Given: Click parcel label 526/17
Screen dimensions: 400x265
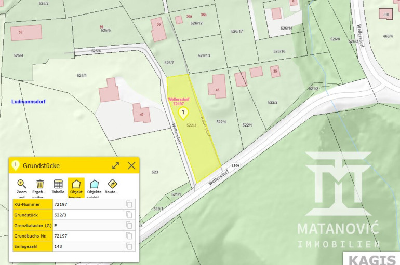Looking at the screenshot, I should [x=237, y=31].
